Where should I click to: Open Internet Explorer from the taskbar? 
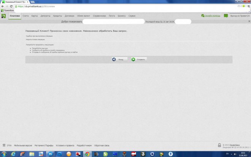pos(14,154)
